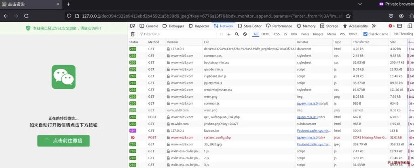Select the bootstrap.min.css request
Viewport: 414px width, 168px height.
point(271,63)
